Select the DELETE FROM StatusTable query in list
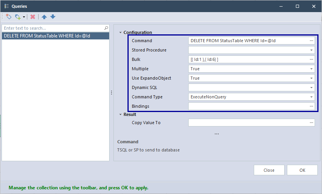This screenshot has width=322, height=194. [x=55, y=36]
